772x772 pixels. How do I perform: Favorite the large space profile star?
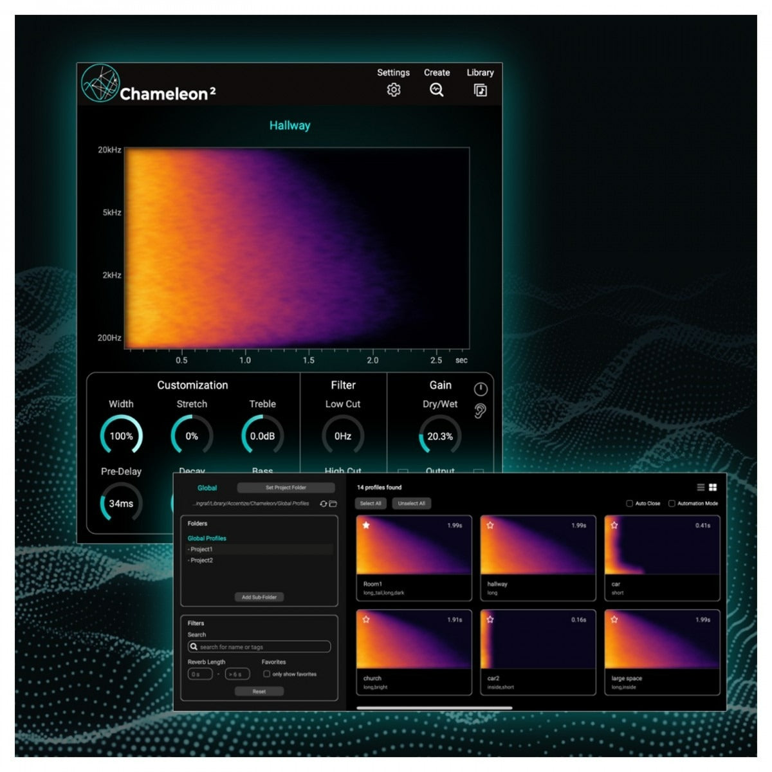click(614, 620)
